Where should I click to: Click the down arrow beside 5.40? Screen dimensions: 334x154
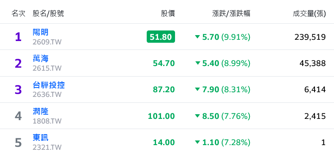[197, 63]
